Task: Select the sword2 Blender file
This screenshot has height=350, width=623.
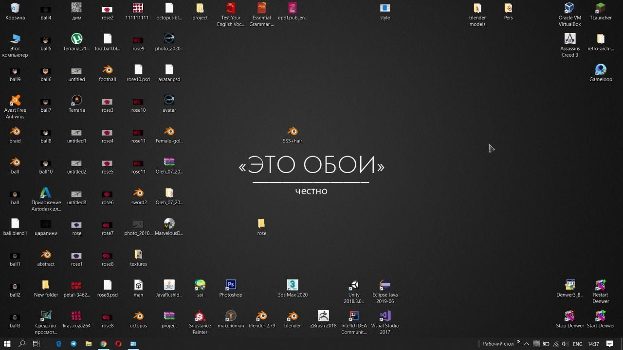Action: click(x=138, y=196)
